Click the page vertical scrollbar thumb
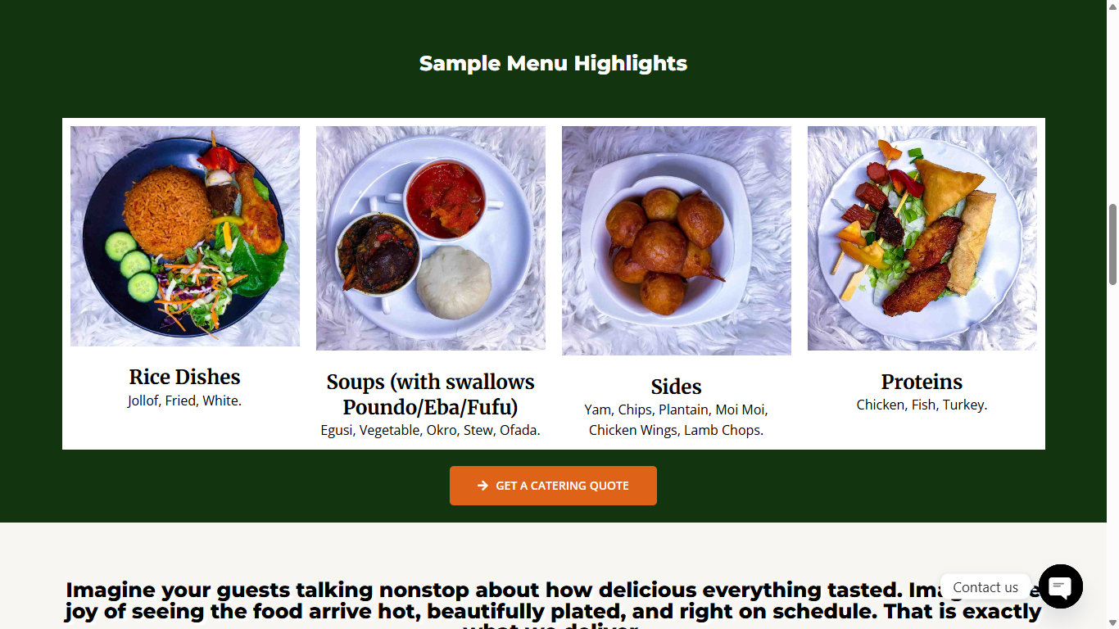 pos(1112,244)
